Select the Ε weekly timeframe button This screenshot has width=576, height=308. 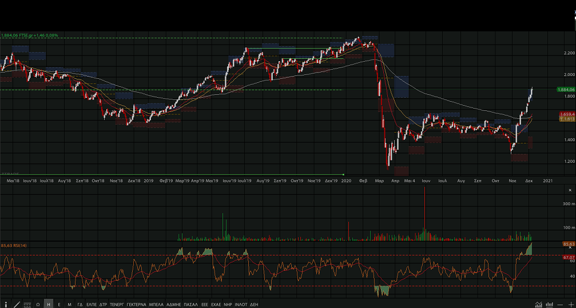click(59, 305)
